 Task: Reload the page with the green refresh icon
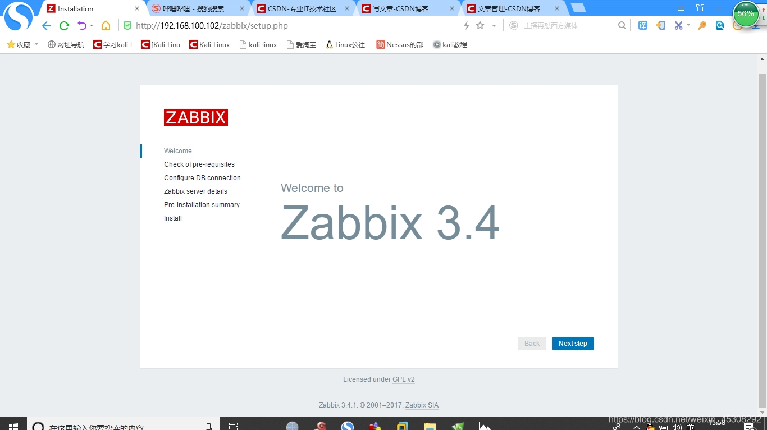coord(64,26)
